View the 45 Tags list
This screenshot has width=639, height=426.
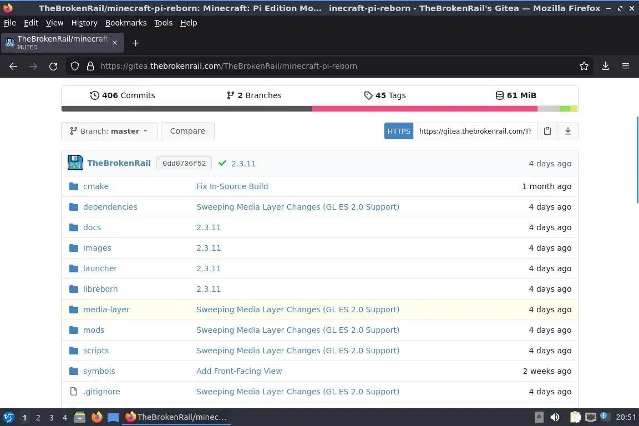[x=385, y=95]
